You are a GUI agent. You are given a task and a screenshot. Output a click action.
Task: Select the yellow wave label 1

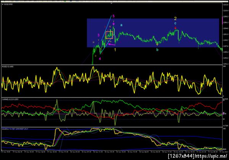coord(115,50)
